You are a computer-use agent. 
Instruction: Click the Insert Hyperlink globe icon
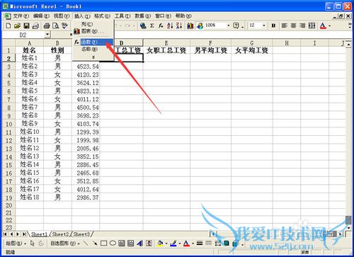click(143, 25)
